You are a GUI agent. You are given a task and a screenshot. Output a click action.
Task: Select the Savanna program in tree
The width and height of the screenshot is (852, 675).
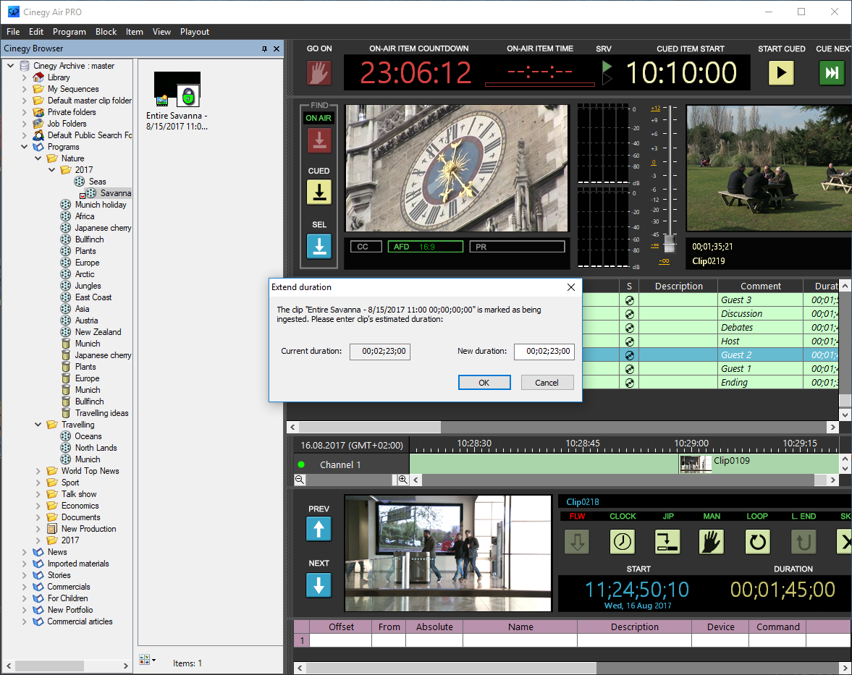(115, 193)
